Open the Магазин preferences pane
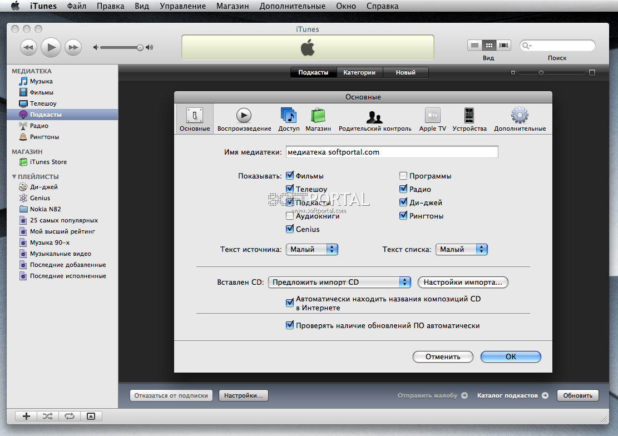 (318, 120)
